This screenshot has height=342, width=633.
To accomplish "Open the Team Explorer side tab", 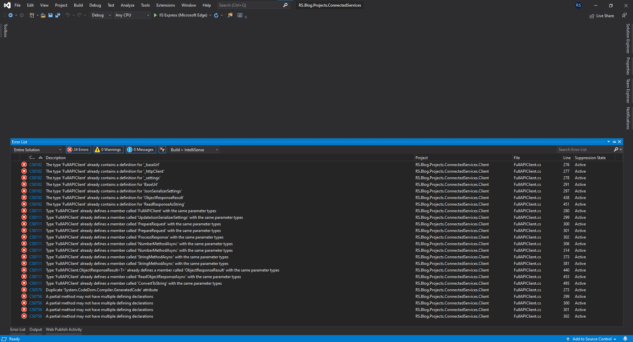I will pyautogui.click(x=628, y=91).
